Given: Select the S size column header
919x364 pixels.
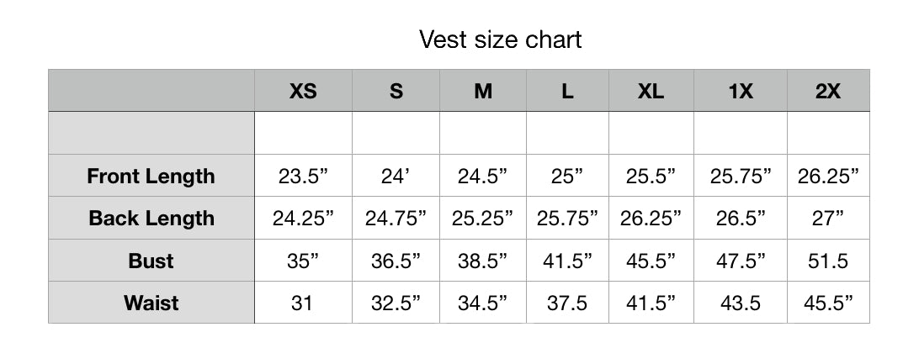Looking at the screenshot, I should coord(396,92).
